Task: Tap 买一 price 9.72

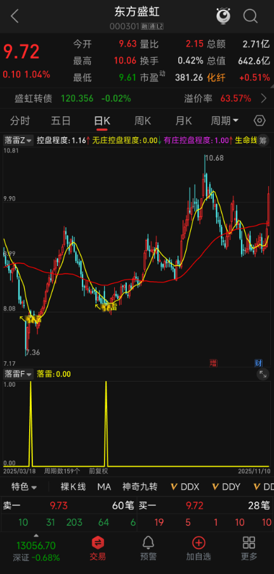Action: coord(194,506)
